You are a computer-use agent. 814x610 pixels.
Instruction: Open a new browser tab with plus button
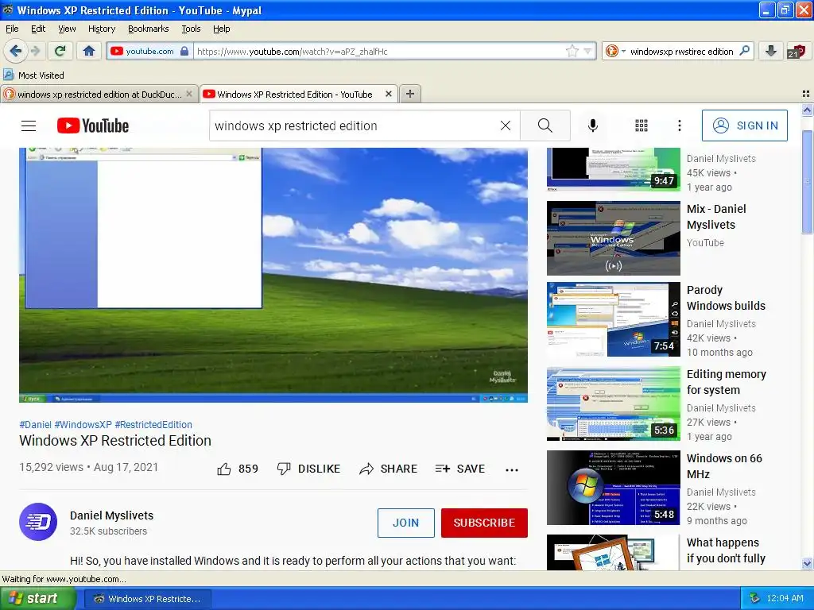tap(410, 94)
